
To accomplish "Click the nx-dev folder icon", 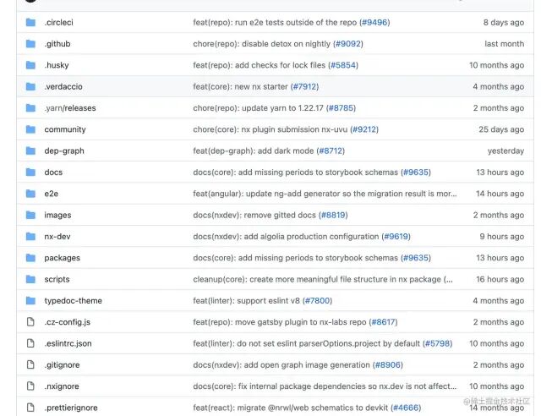I will (30, 237).
